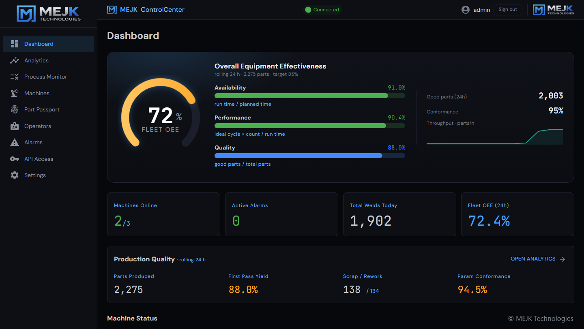Click the Alarms warning triangle icon

click(x=15, y=142)
